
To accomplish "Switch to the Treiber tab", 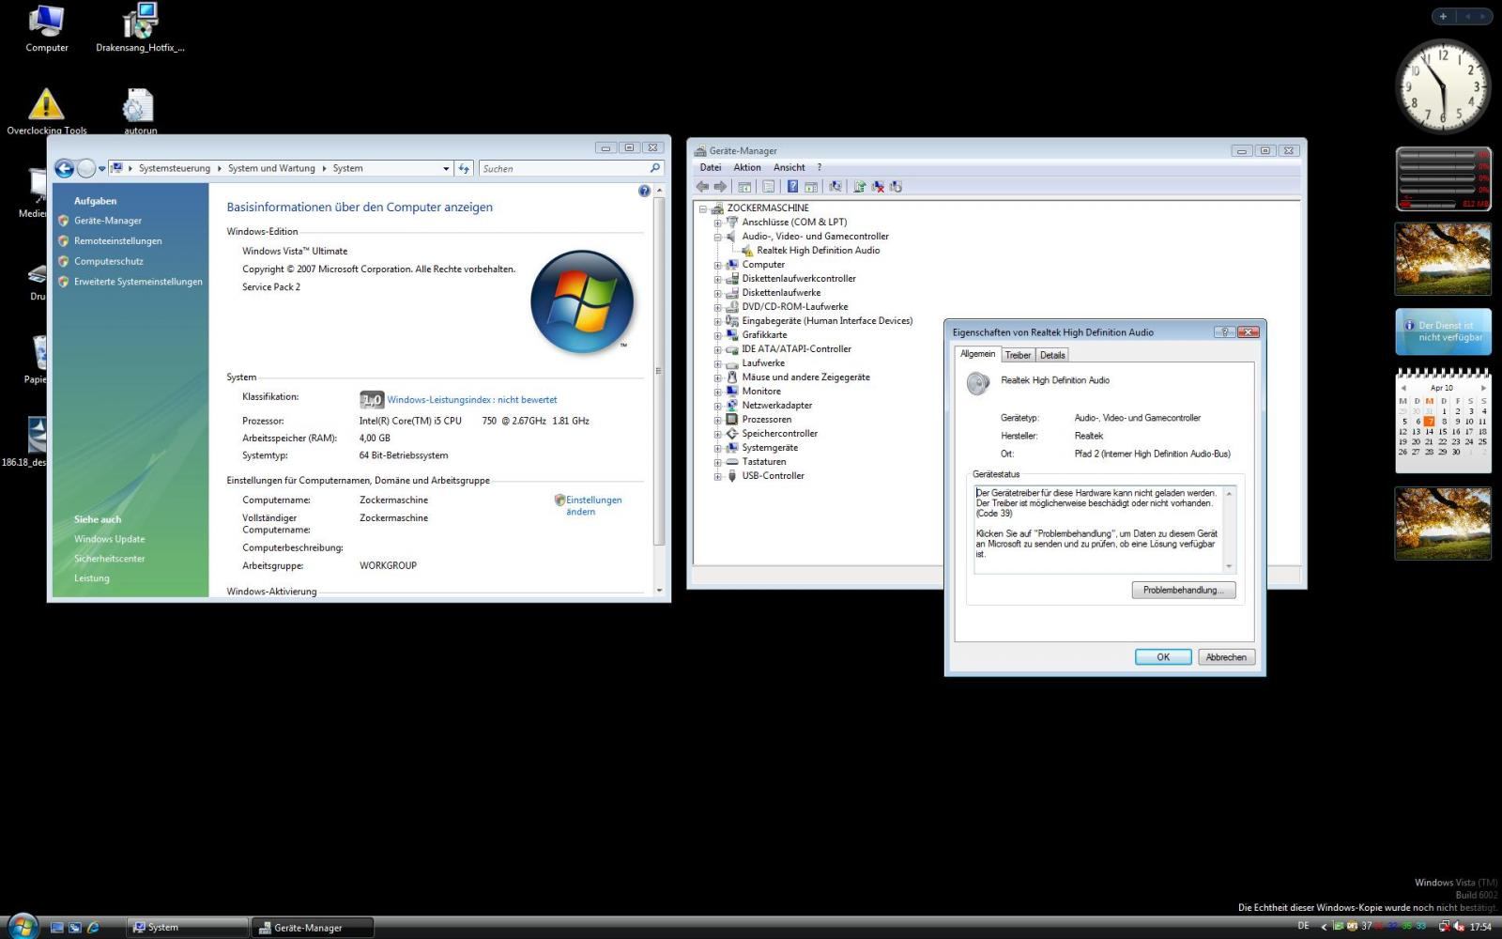I will (1018, 355).
